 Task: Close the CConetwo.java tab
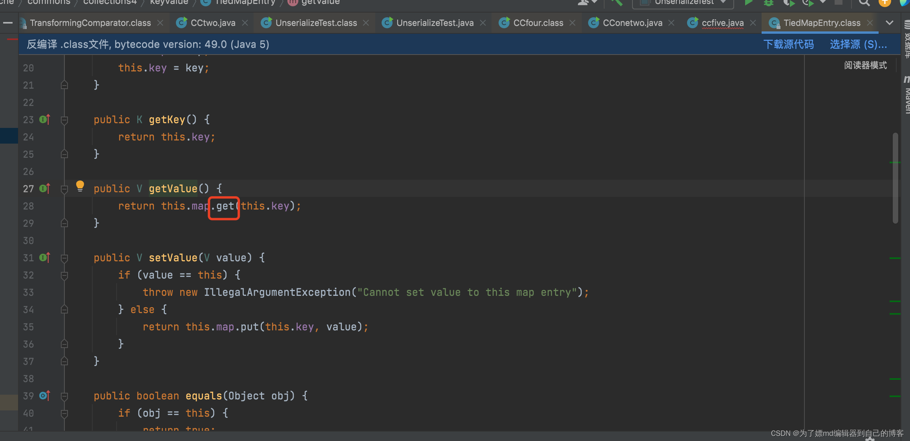[x=671, y=23]
